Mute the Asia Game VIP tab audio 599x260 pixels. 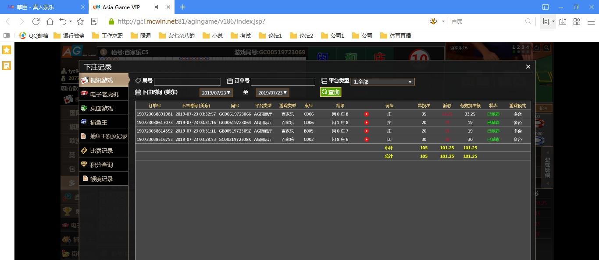point(157,7)
